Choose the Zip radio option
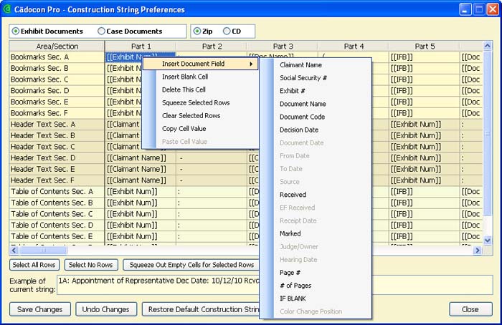Image resolution: width=502 pixels, height=325 pixels. [198, 31]
